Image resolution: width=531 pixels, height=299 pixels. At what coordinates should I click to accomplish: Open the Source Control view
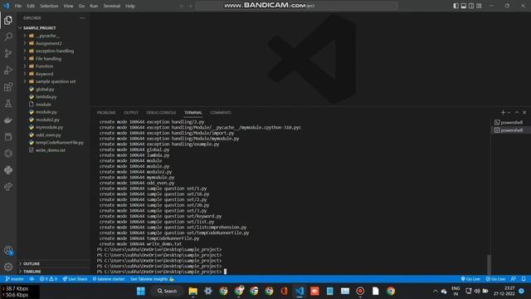tap(8, 53)
